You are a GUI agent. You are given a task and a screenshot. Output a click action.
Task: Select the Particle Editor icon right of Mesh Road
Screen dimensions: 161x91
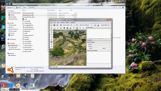(x=80, y=28)
